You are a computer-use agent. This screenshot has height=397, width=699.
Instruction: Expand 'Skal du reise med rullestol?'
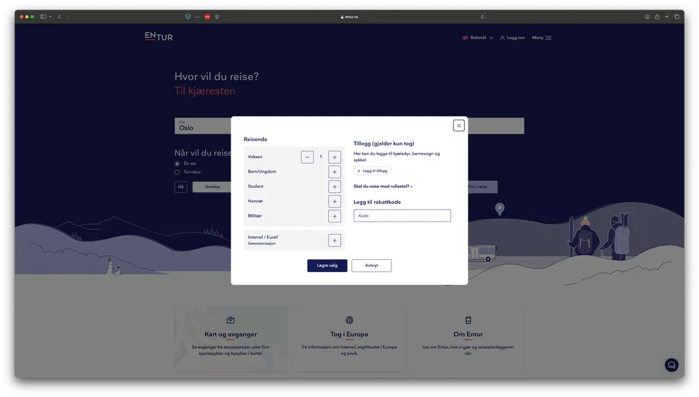point(383,187)
